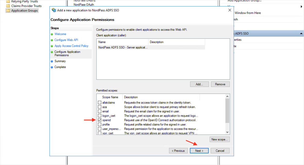304x165 pixels.
Task: Select NordPass OAuth group in background list
Action: [x=84, y=4]
